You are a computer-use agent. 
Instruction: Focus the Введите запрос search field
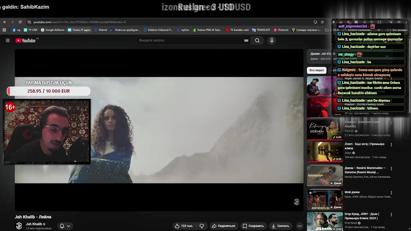click(189, 40)
